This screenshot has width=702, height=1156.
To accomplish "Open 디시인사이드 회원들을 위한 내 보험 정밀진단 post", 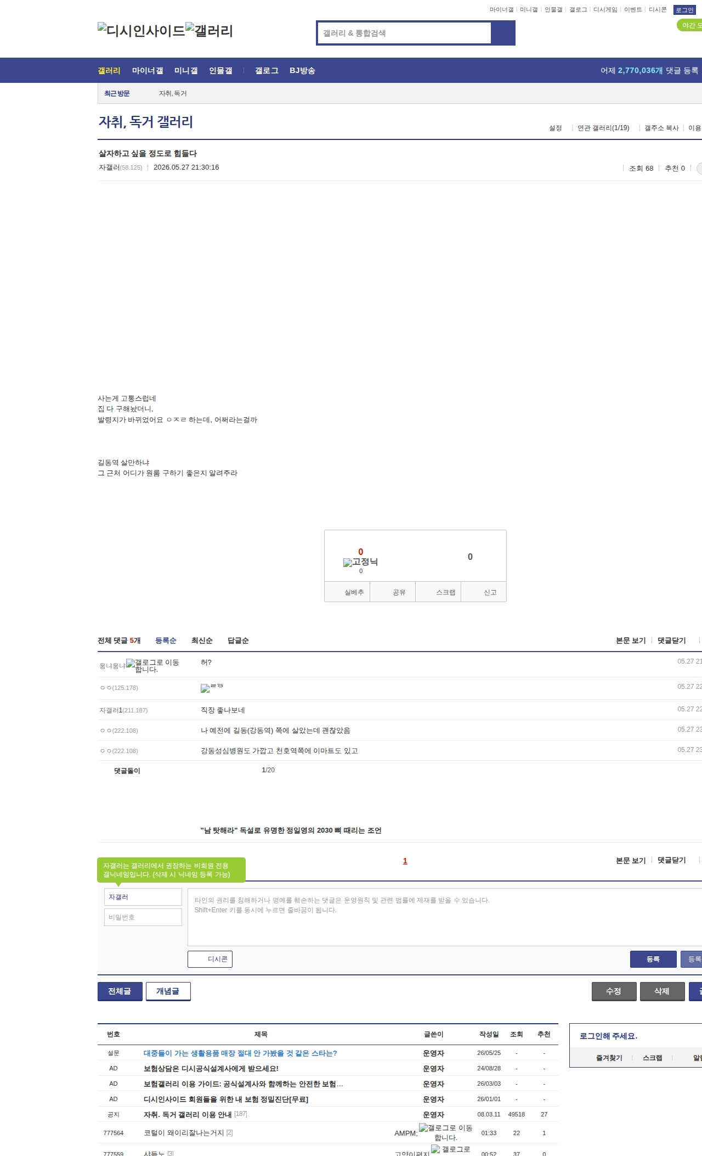I will 226,1099.
